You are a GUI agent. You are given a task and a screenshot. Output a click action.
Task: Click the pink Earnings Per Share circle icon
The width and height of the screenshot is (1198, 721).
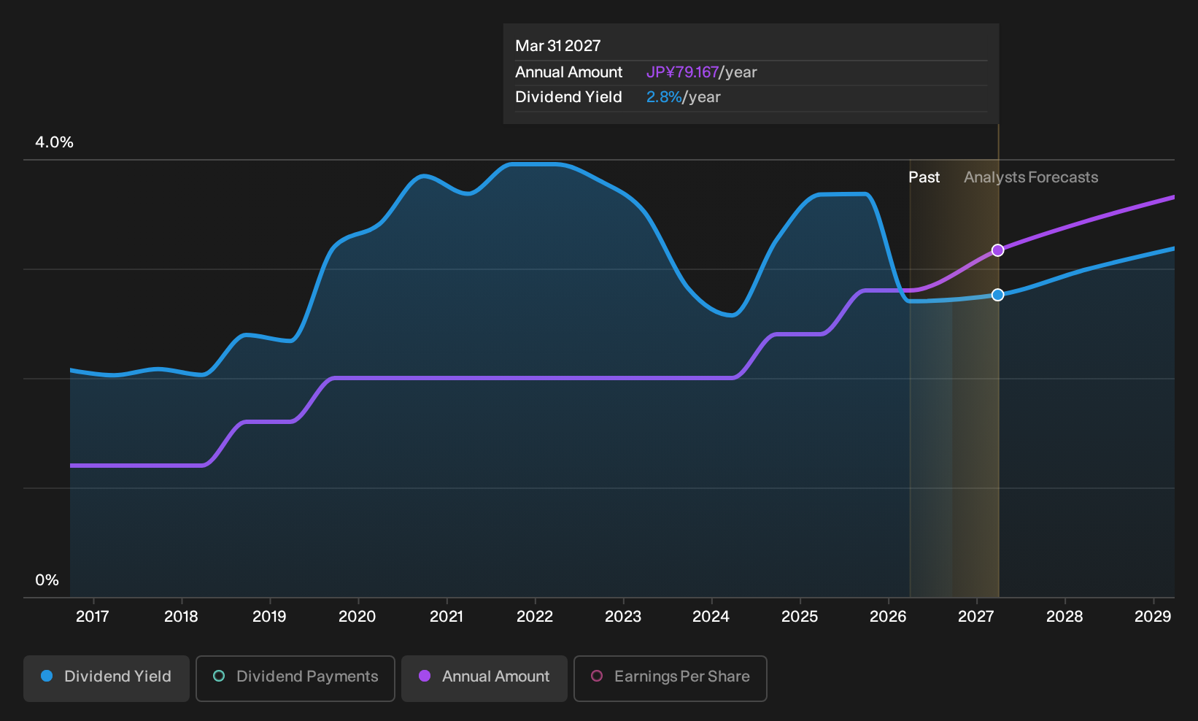597,676
